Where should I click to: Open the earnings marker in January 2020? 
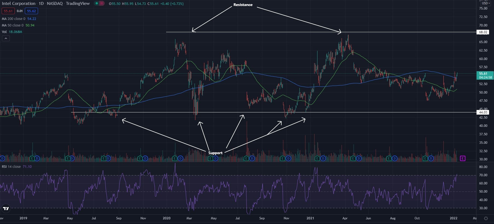(175, 158)
